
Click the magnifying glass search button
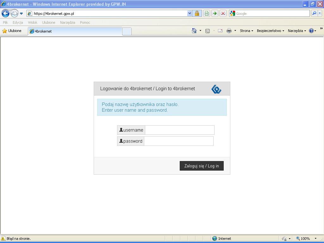[x=314, y=13]
